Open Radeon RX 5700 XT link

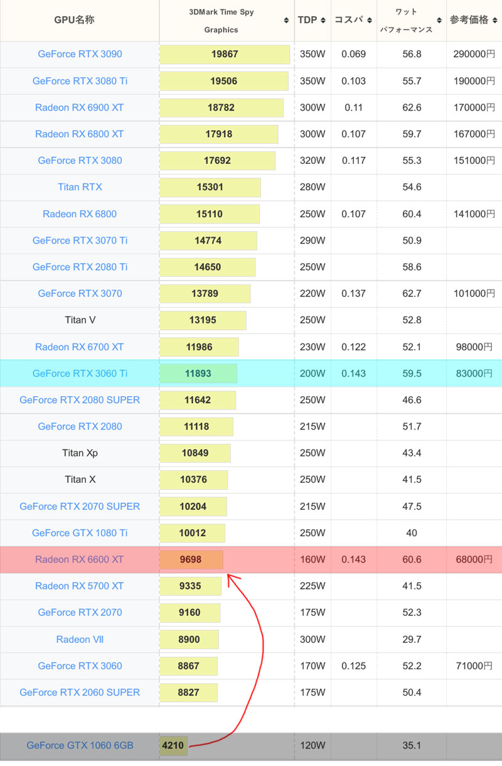click(80, 586)
